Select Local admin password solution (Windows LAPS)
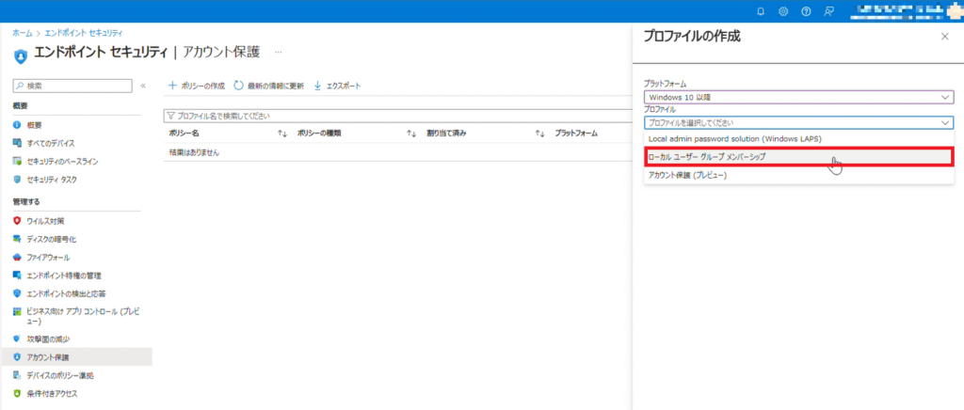964x410 pixels. tap(798, 139)
